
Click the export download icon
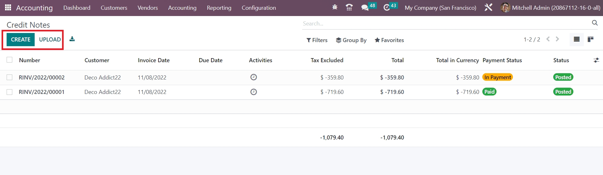pos(72,39)
